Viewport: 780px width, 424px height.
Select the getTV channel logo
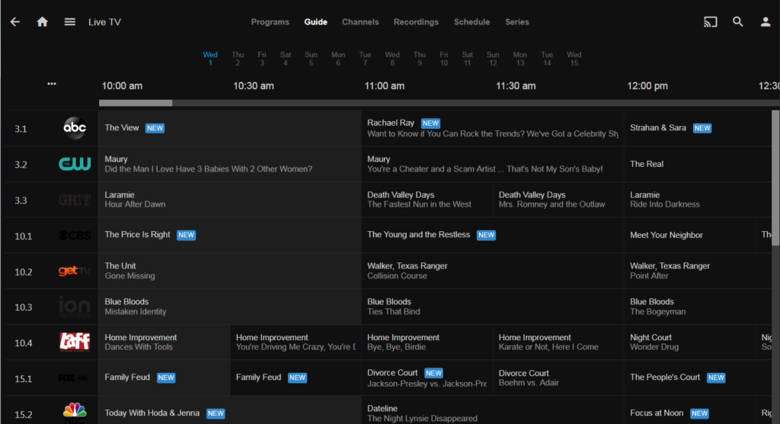coord(75,271)
